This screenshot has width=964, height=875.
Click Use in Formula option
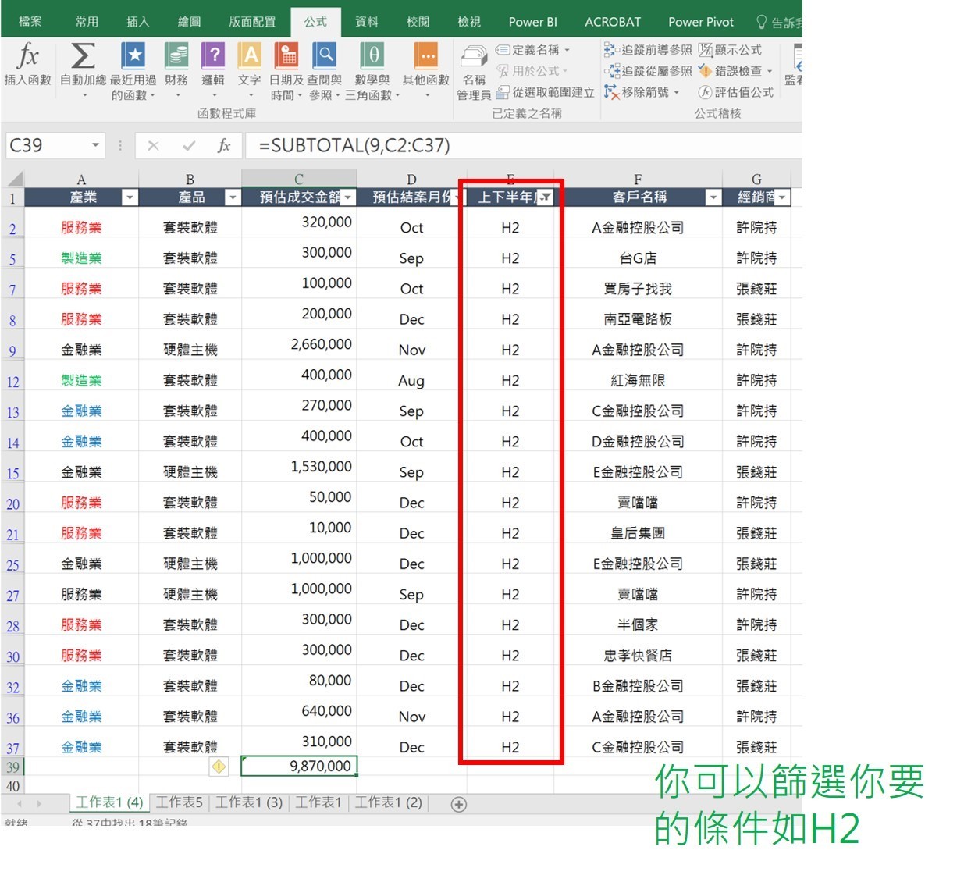[x=532, y=71]
